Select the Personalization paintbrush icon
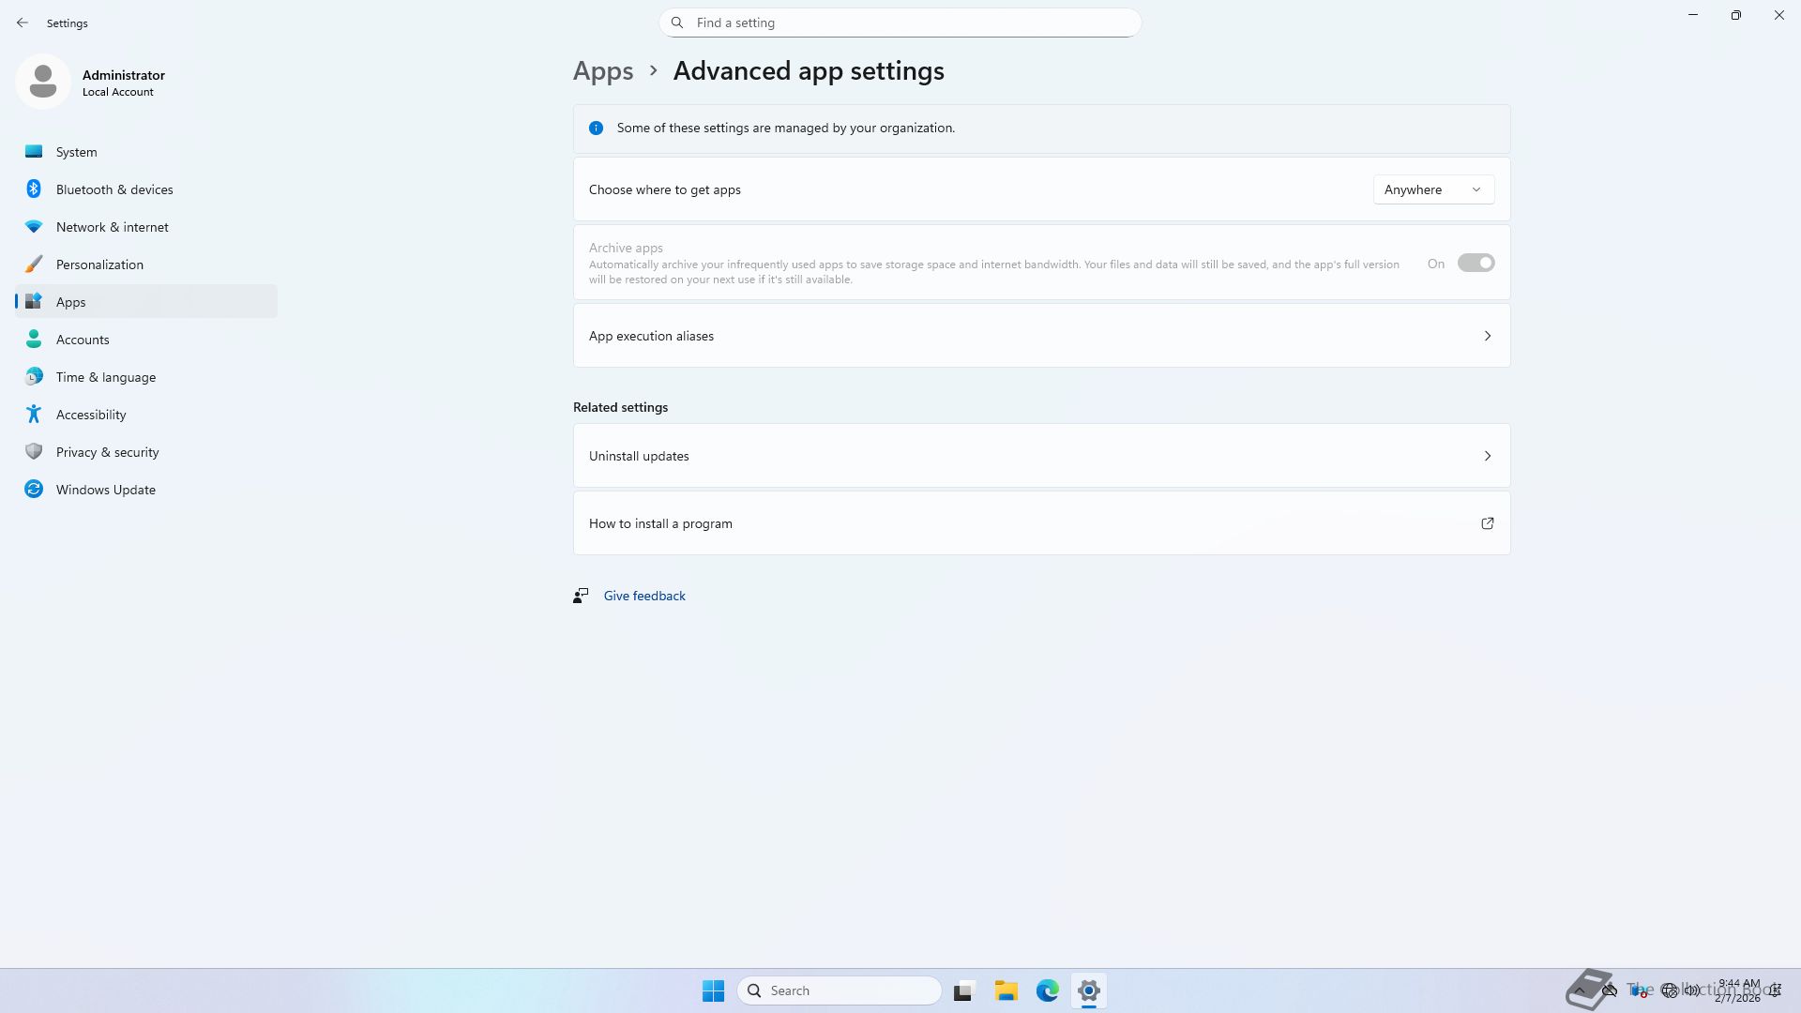 pyautogui.click(x=34, y=265)
